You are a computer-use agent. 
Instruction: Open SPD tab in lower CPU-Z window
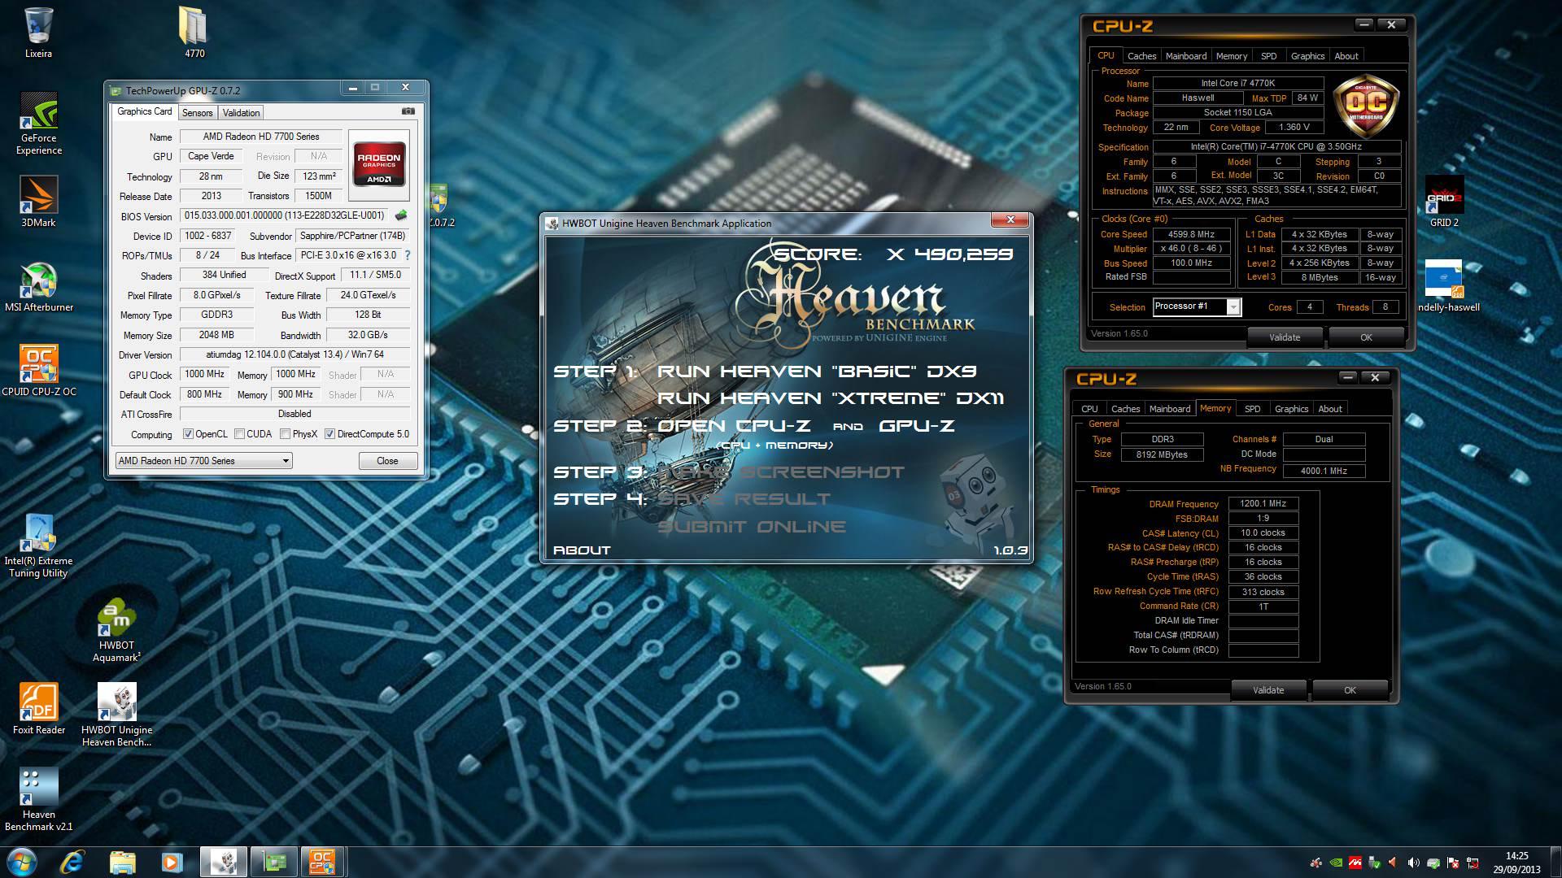point(1252,409)
